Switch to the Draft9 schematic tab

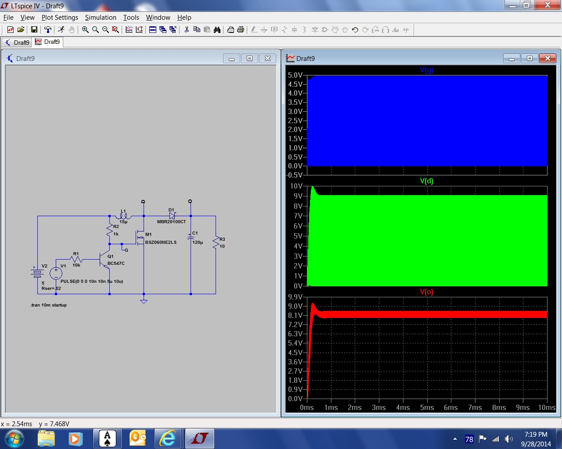click(17, 42)
